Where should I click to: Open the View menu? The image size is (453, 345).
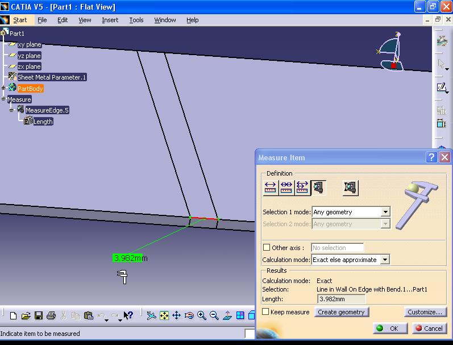85,20
